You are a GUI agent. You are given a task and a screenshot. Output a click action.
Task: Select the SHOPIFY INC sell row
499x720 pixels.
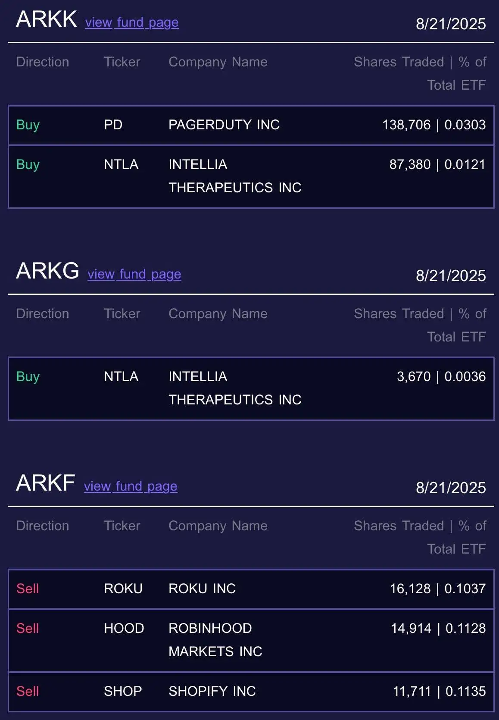point(249,691)
